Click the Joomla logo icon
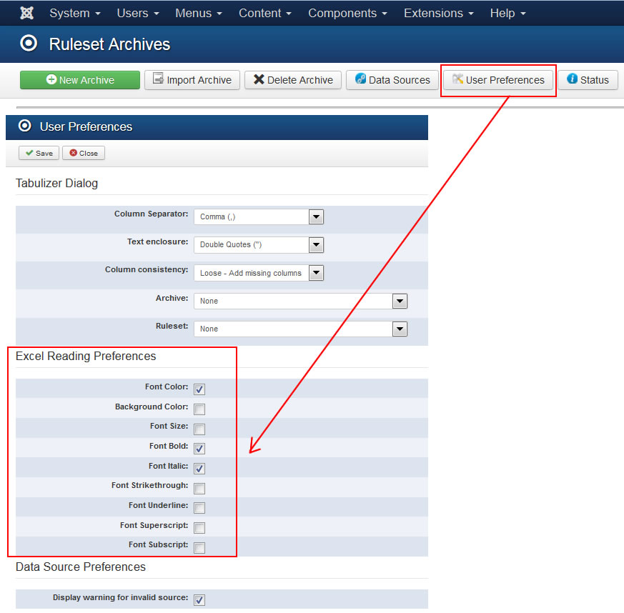 (x=27, y=14)
